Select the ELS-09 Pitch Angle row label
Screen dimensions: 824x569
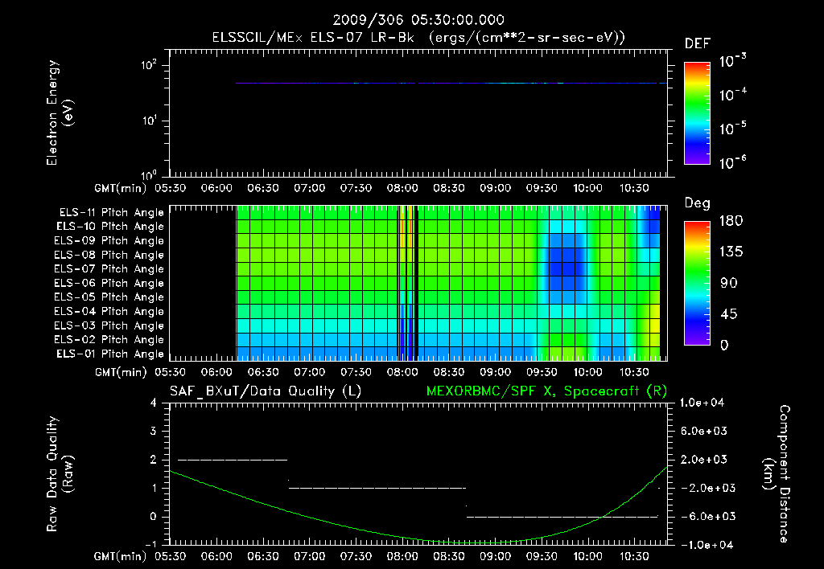tap(109, 241)
